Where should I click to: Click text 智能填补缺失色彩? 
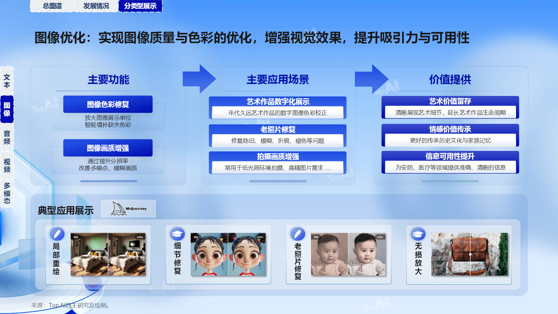click(x=108, y=125)
